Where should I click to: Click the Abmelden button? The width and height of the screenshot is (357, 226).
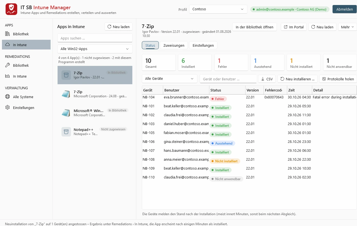(344, 9)
